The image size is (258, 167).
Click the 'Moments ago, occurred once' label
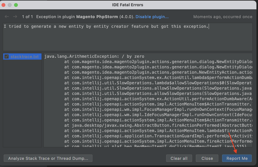223,16
